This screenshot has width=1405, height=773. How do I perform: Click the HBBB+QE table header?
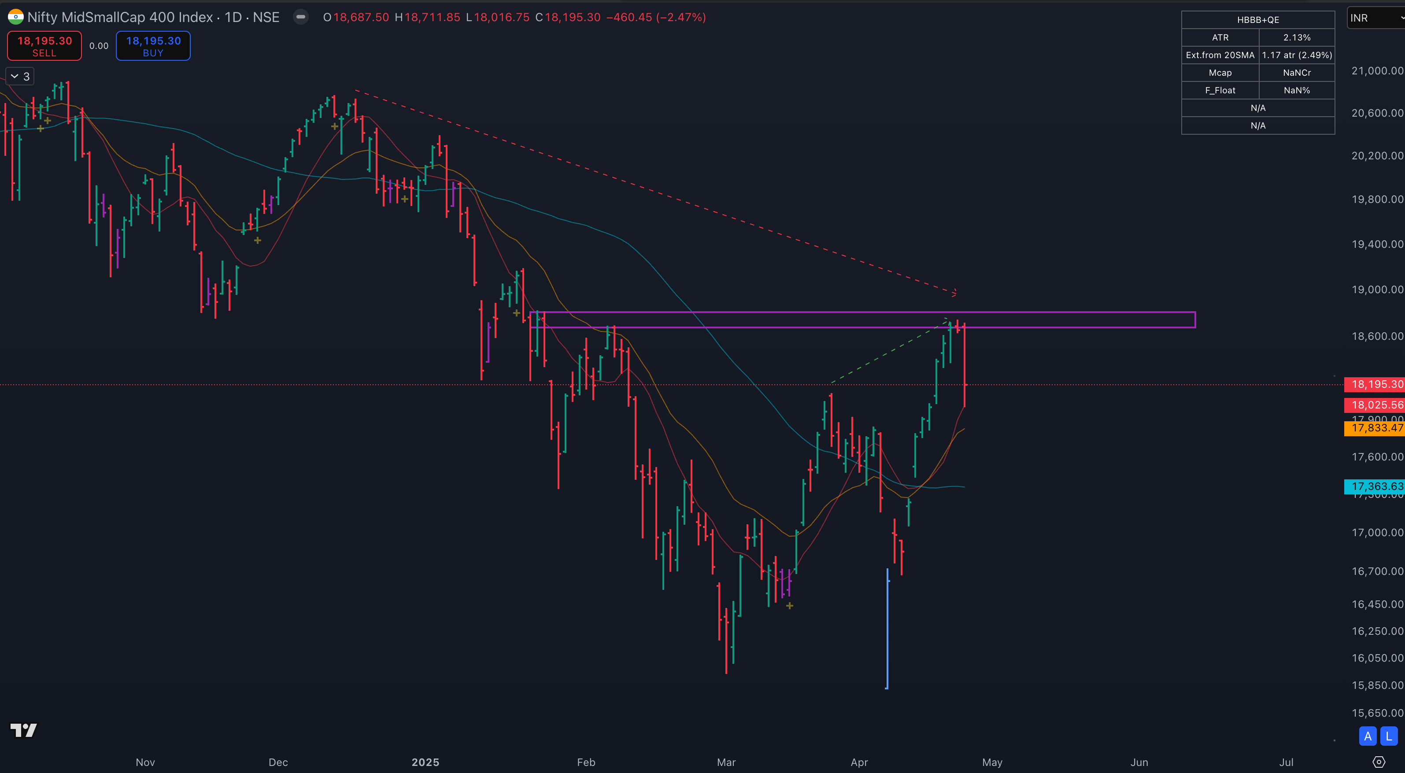pos(1258,20)
